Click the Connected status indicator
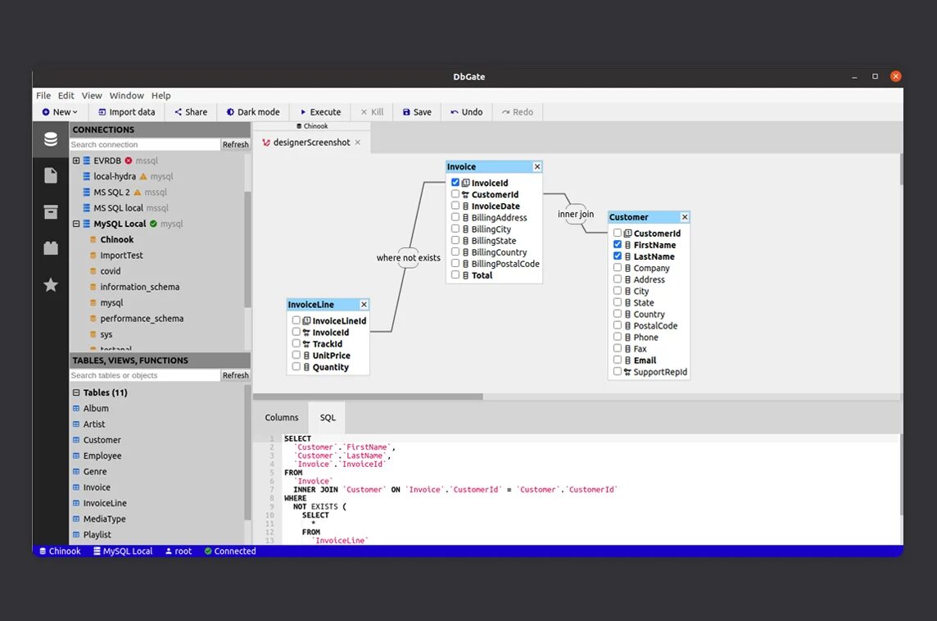 (229, 551)
